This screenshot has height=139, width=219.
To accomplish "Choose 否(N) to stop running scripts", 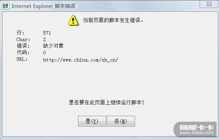I will 121,121.
